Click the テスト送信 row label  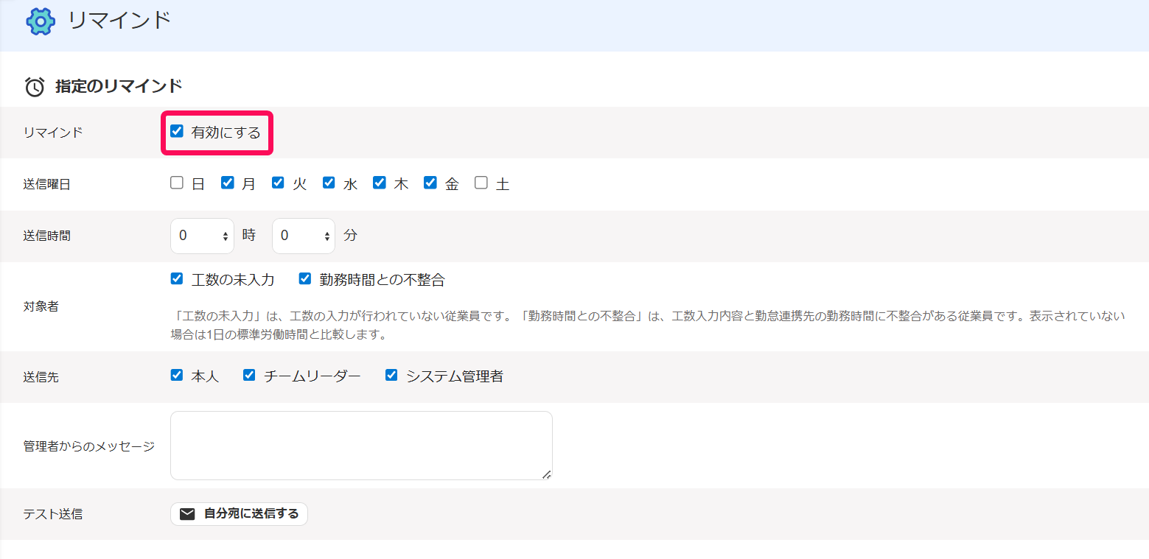coord(53,514)
